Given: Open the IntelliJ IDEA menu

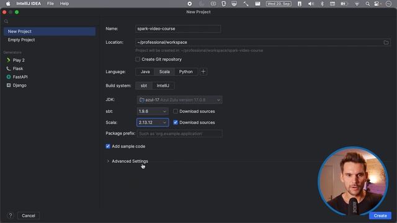Looking at the screenshot, I should 29,4.
